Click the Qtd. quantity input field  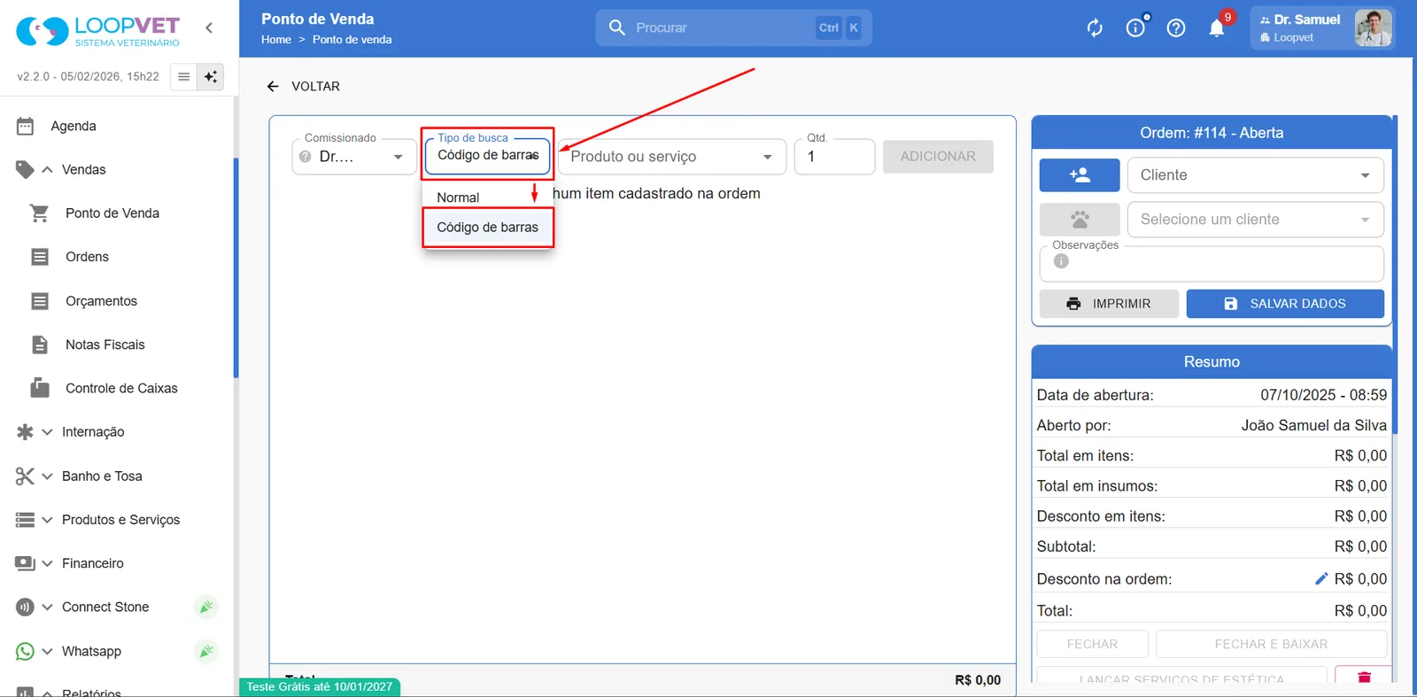click(834, 157)
